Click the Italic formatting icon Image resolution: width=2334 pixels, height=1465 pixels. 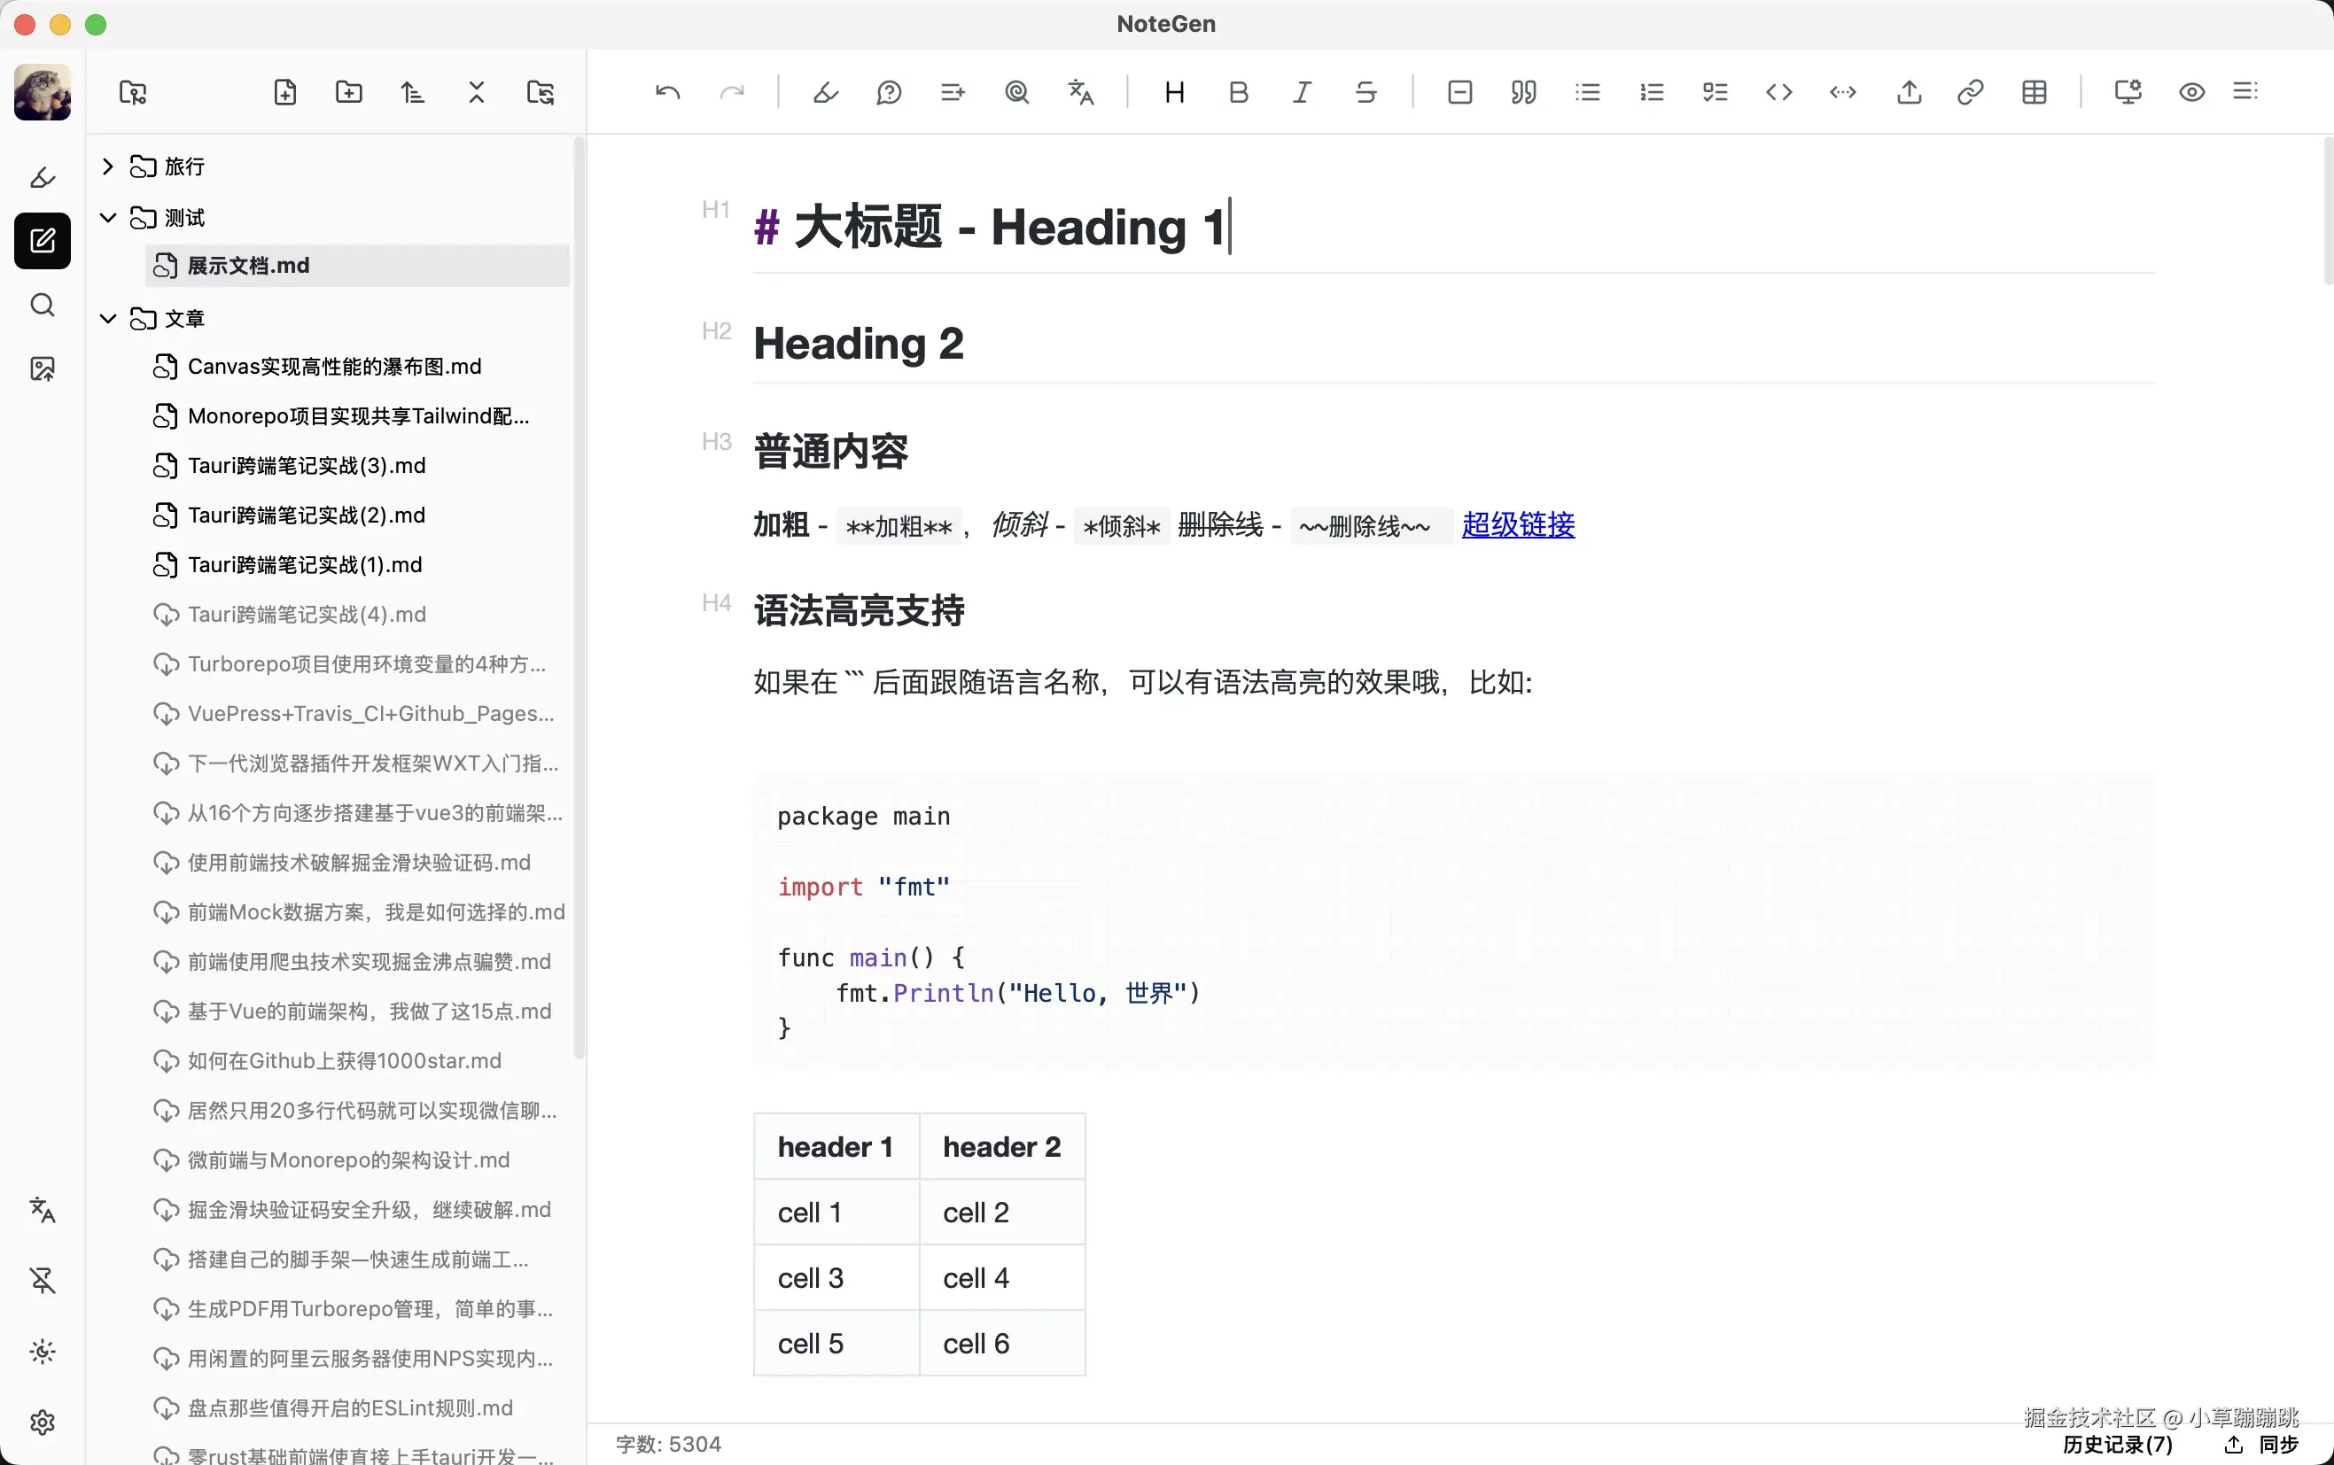point(1302,92)
